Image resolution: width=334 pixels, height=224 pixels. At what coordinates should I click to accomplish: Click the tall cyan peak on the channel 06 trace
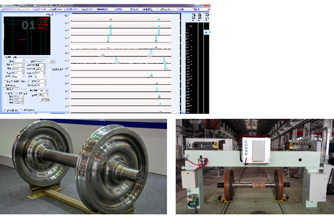151,53
